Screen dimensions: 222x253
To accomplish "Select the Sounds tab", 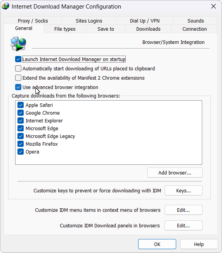I will point(196,21).
